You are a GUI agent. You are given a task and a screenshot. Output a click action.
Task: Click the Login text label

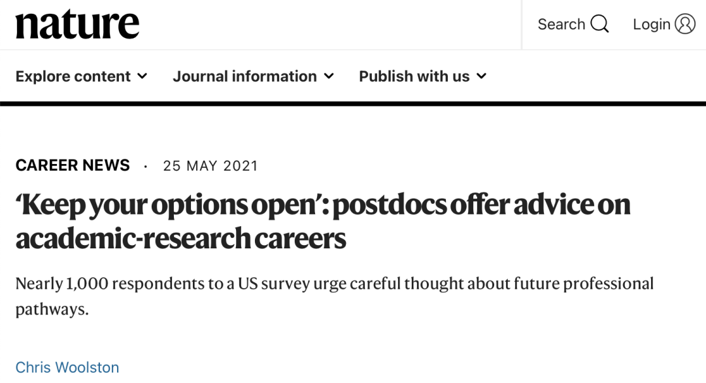652,24
